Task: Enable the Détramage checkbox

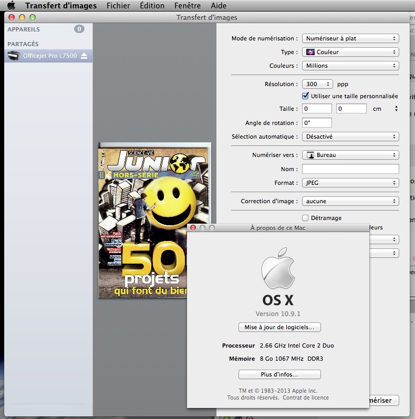Action: (x=306, y=218)
